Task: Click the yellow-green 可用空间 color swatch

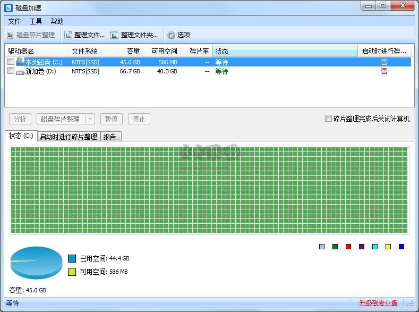Action: click(72, 272)
